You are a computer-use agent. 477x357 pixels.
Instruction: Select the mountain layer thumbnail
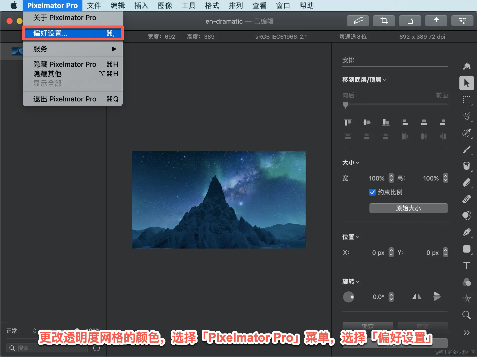(x=17, y=51)
